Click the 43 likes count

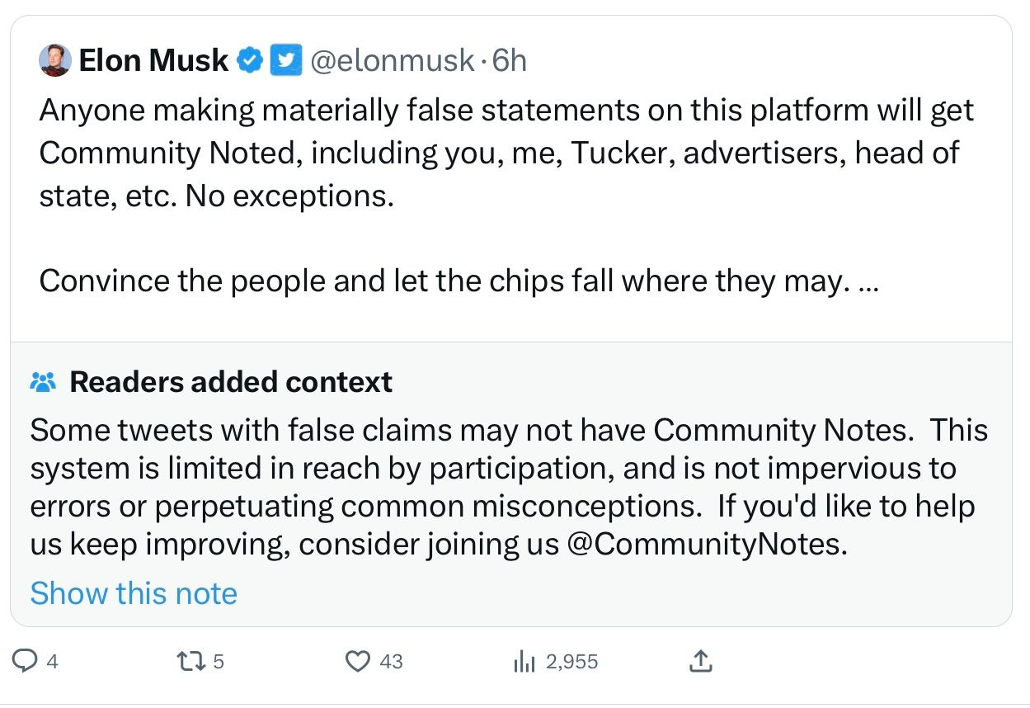392,662
